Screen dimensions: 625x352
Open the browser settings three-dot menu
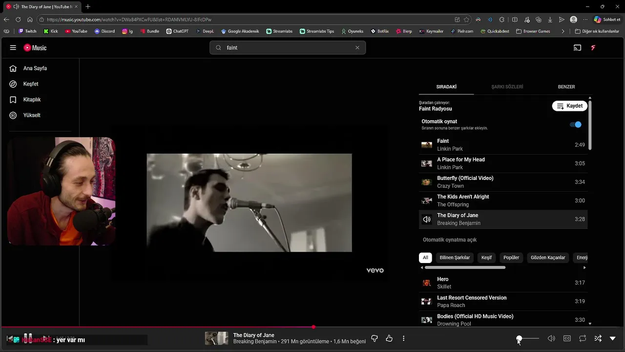(x=585, y=20)
